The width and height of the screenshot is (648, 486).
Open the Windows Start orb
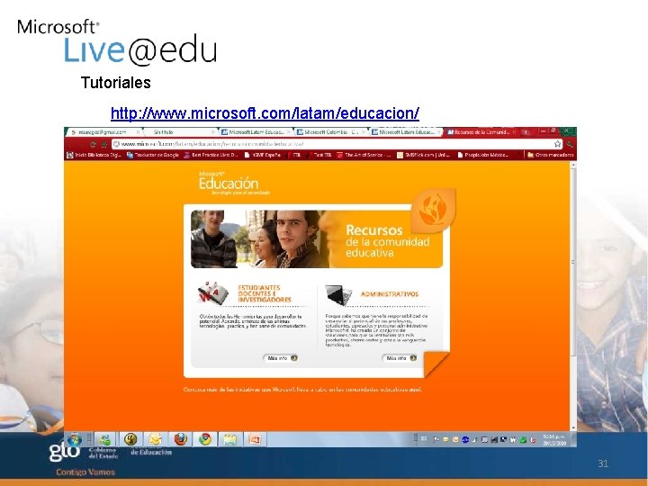tap(75, 440)
